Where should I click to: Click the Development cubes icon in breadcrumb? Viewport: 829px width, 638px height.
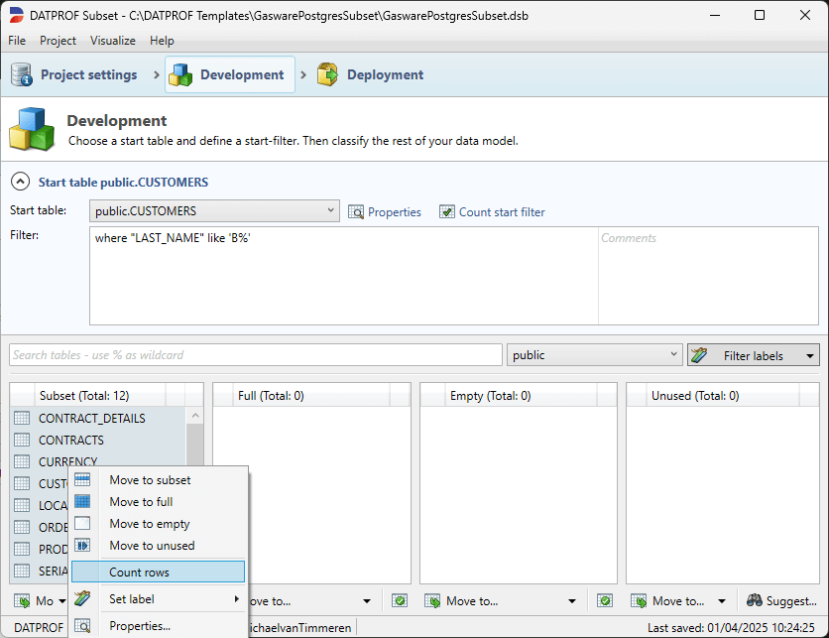180,74
